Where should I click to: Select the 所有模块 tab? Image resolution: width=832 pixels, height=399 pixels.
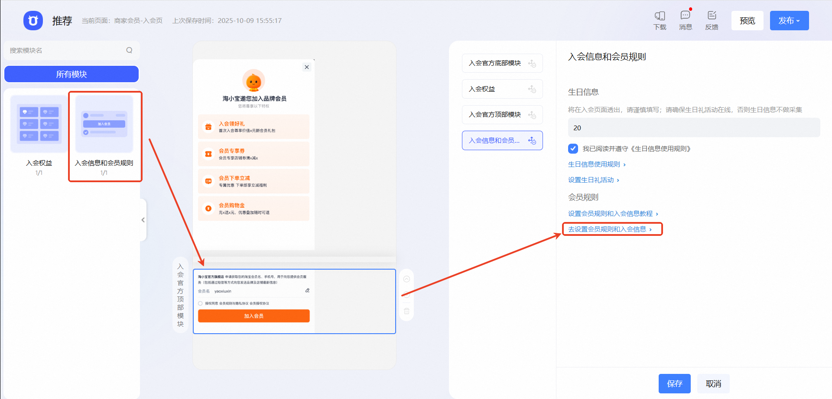[x=71, y=74]
